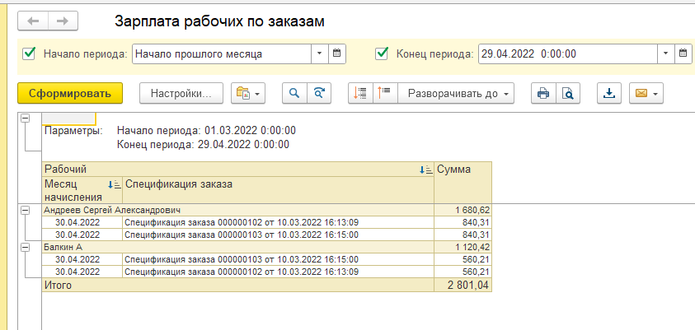Open the report variants folder icon
Screen dimensions: 695x330
tap(248, 93)
